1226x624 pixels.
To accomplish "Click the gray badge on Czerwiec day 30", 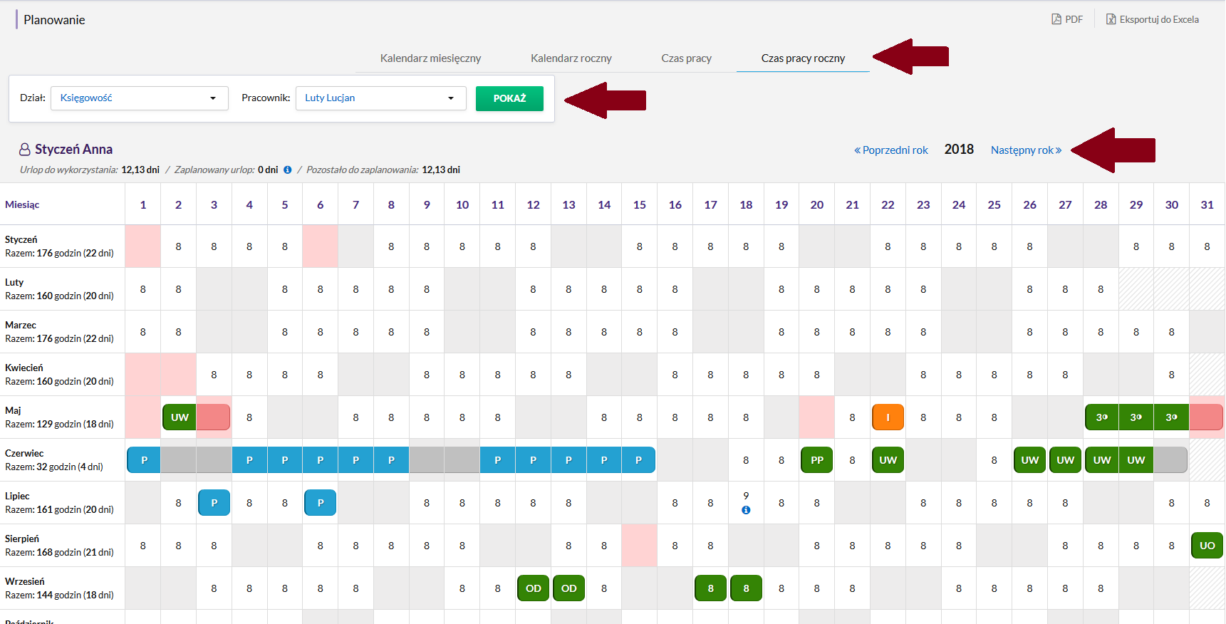I will coord(1171,460).
